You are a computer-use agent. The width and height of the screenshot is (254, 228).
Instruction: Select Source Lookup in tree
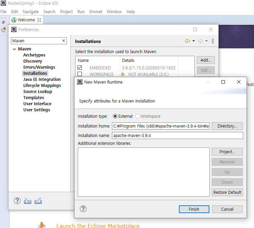(x=38, y=92)
